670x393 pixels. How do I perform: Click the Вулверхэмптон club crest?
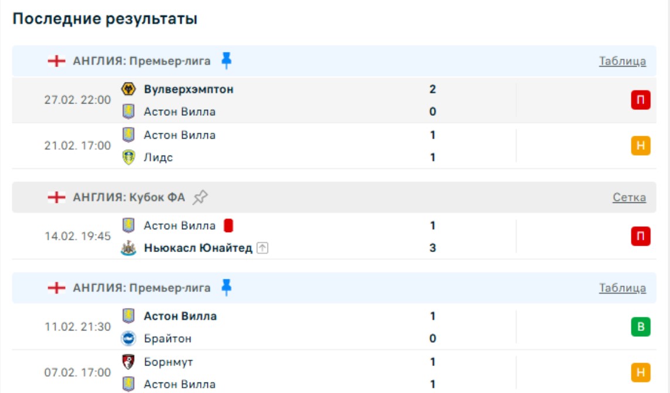pos(128,89)
